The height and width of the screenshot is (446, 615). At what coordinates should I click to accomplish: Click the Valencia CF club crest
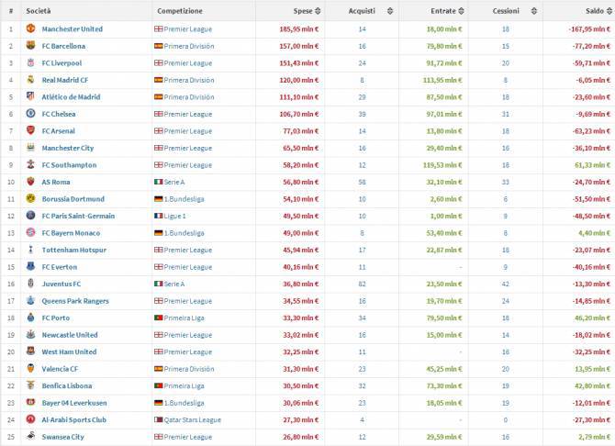pyautogui.click(x=30, y=369)
